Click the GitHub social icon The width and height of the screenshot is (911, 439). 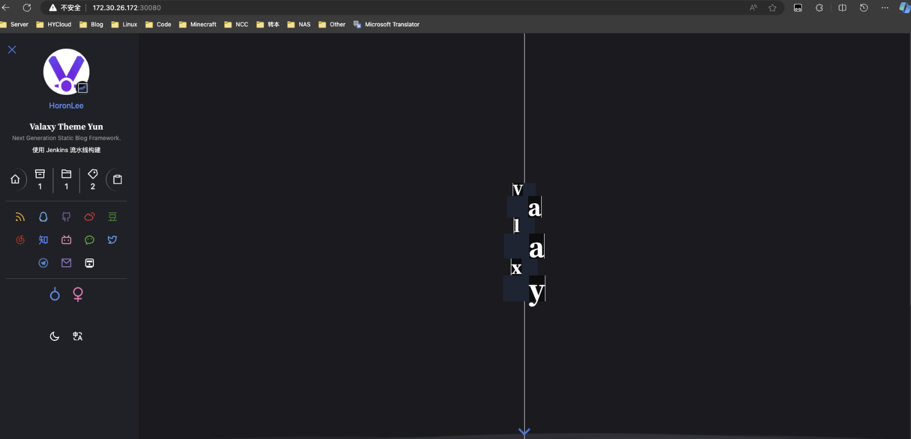click(x=67, y=217)
